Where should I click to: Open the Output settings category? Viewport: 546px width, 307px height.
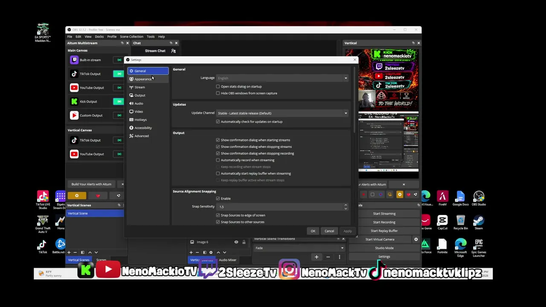point(148,95)
